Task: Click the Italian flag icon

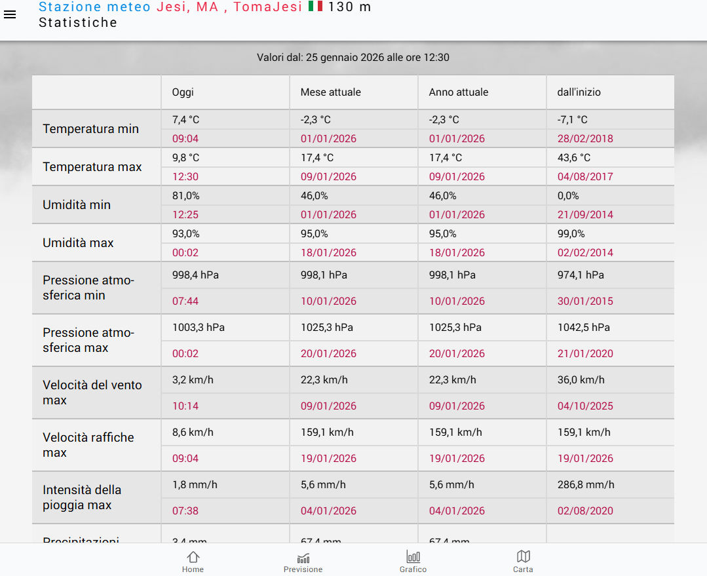Action: point(315,7)
